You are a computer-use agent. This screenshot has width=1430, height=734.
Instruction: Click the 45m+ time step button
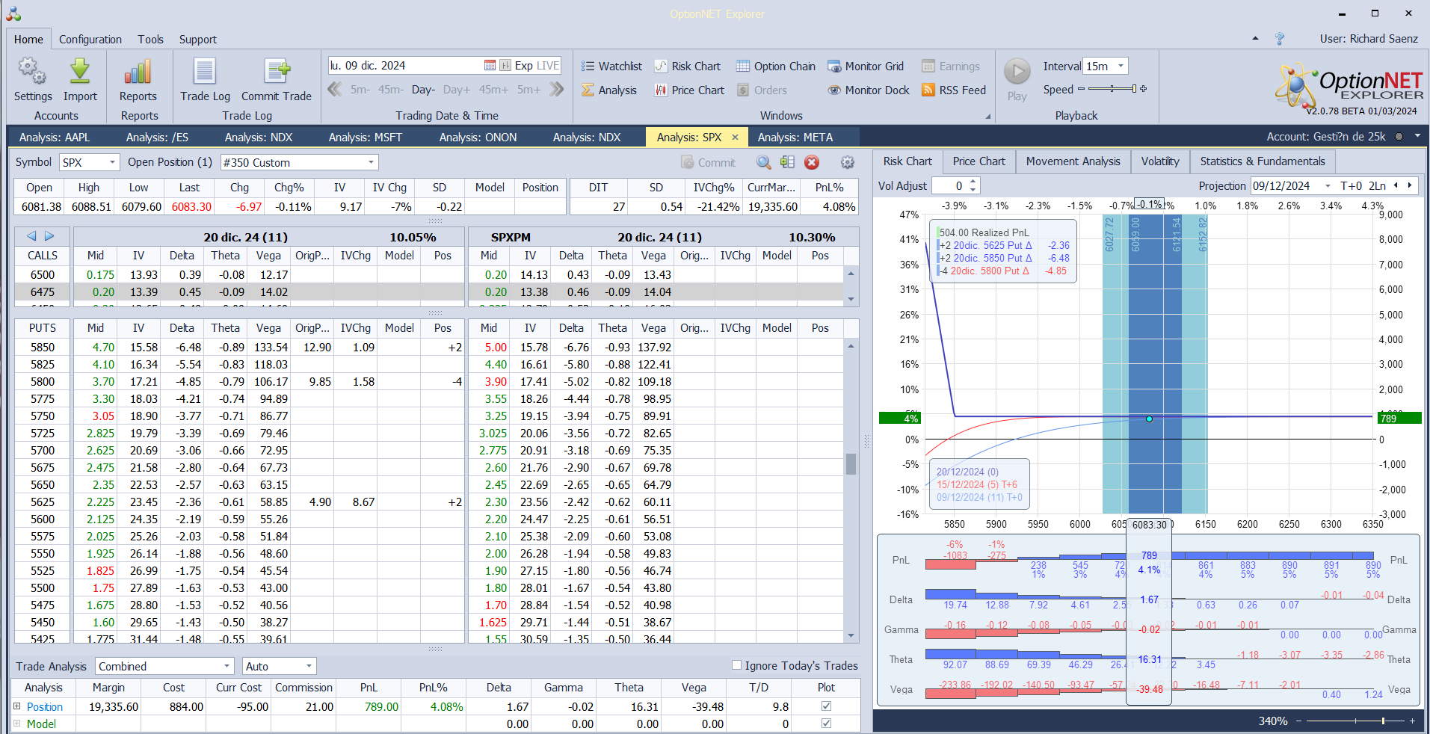coord(493,90)
